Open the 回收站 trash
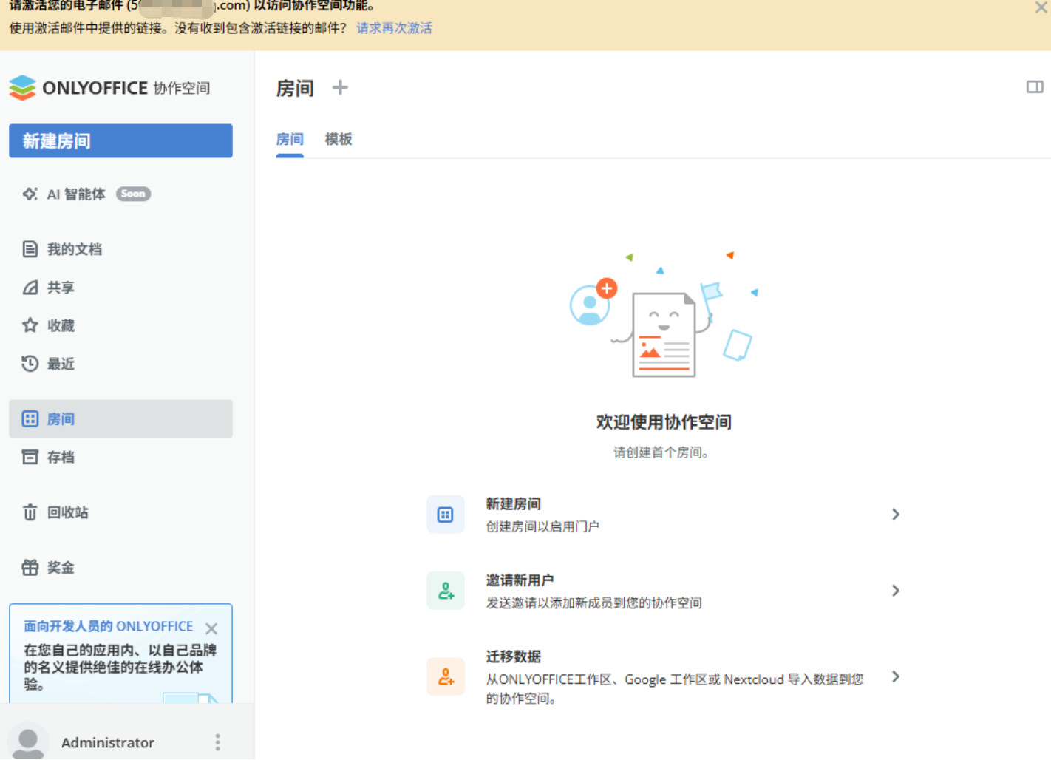The height and width of the screenshot is (760, 1051). [x=67, y=512]
